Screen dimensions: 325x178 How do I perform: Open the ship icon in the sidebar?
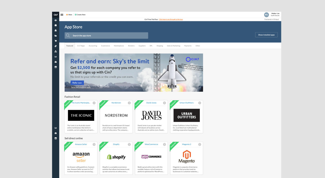pos(56,30)
